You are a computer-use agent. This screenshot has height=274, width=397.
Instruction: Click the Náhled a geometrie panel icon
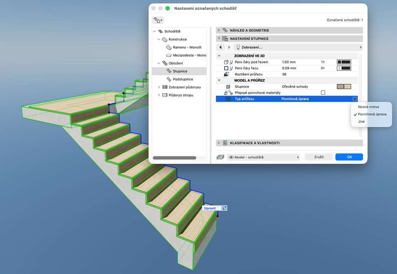[x=225, y=31]
